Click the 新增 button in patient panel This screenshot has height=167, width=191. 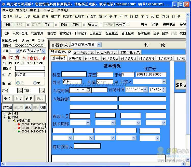coord(29,98)
